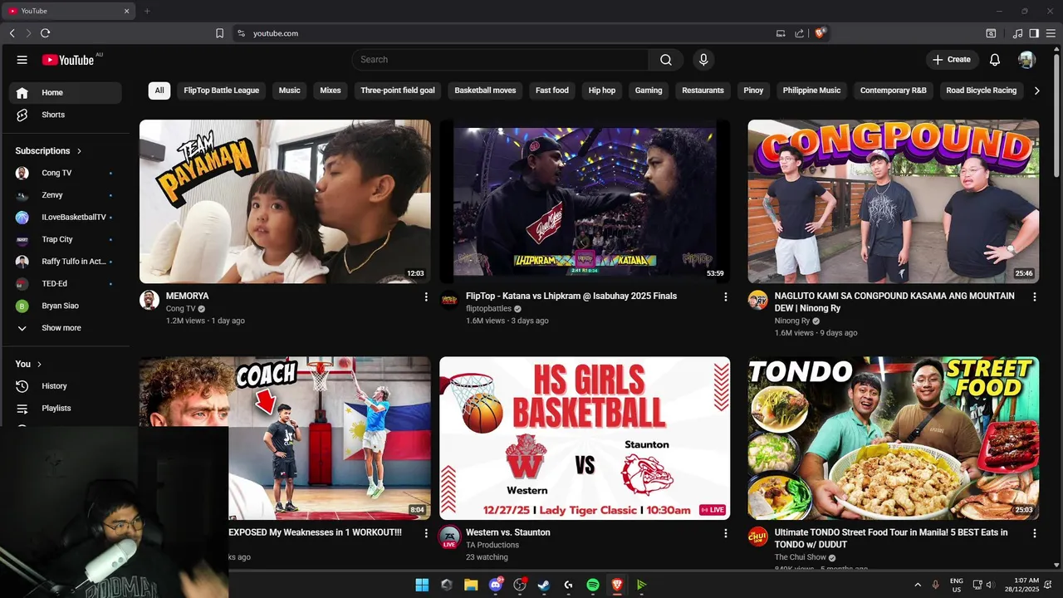Open more options for EXPOSED My Weaknesses video
This screenshot has width=1063, height=598.
click(426, 533)
